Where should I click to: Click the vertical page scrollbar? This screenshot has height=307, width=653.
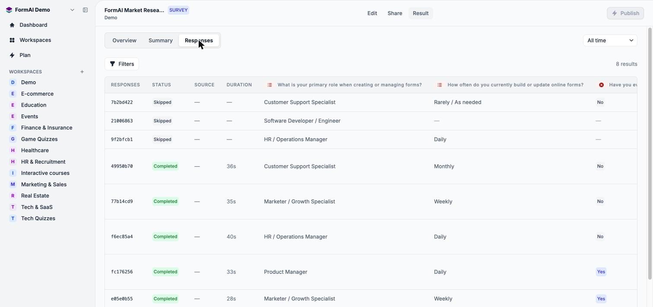[x=650, y=154]
